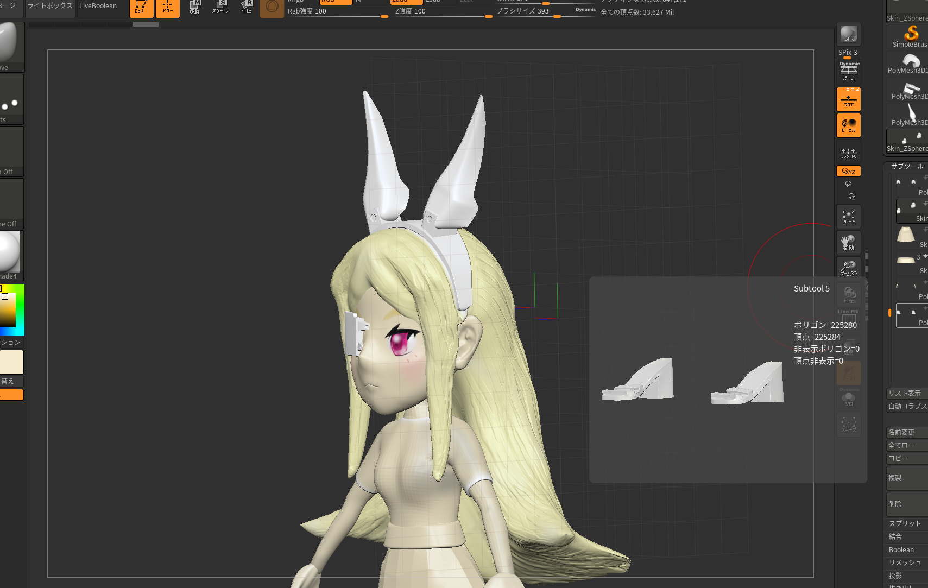Click the gizmo 3D sphere icon
The height and width of the screenshot is (588, 928).
[272, 8]
